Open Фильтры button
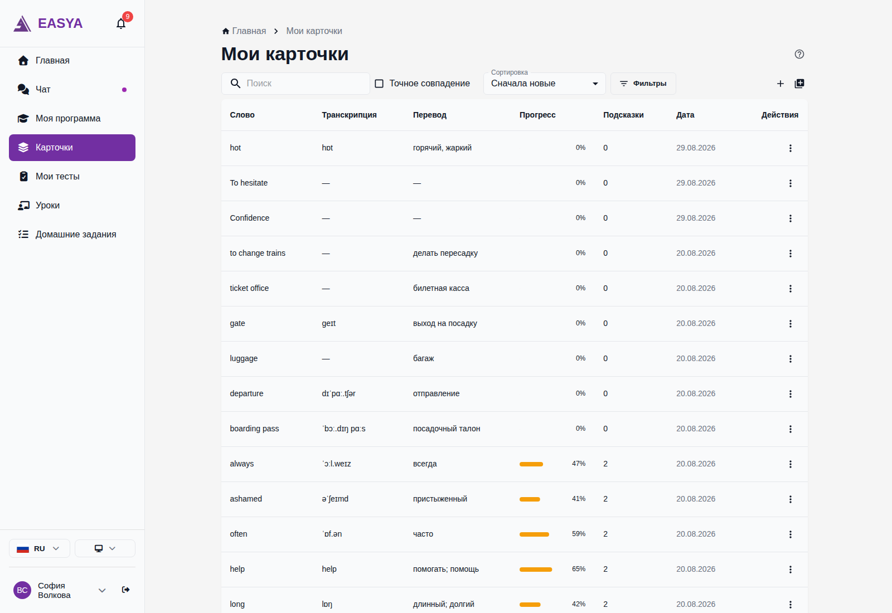The width and height of the screenshot is (892, 613). [643, 84]
